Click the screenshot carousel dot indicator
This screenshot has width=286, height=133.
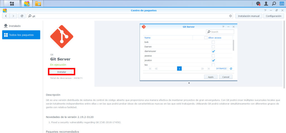[189, 83]
